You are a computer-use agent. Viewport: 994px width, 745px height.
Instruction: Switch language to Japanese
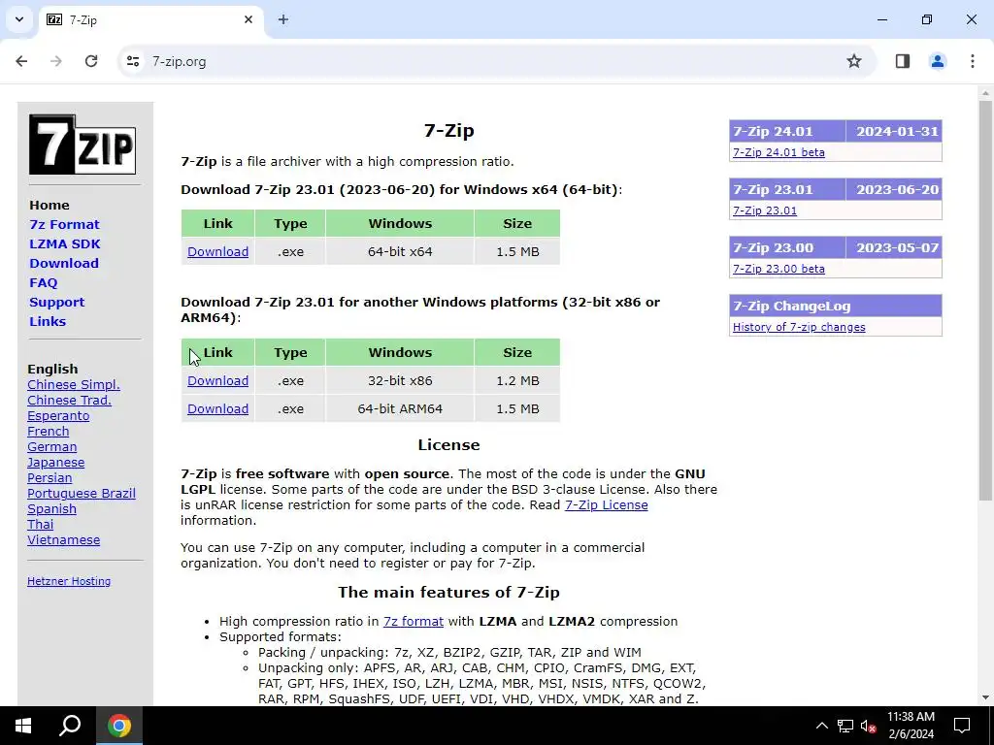(55, 463)
